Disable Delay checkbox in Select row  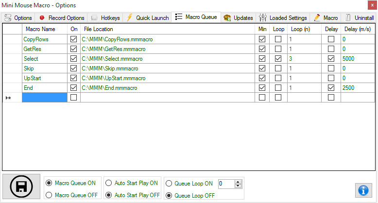click(331, 59)
